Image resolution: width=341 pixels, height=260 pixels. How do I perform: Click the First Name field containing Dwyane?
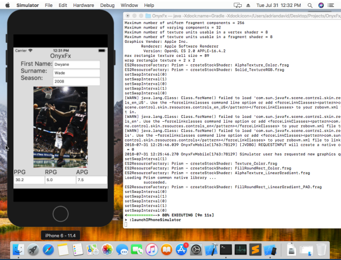[x=76, y=64]
